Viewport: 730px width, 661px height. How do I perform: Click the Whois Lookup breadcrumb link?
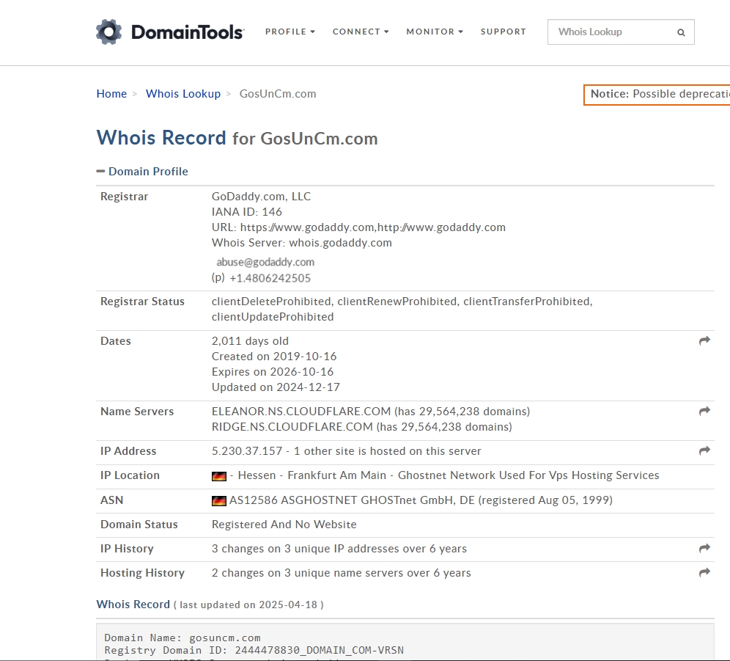coord(183,94)
